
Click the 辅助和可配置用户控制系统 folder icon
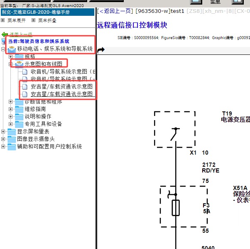12,147
